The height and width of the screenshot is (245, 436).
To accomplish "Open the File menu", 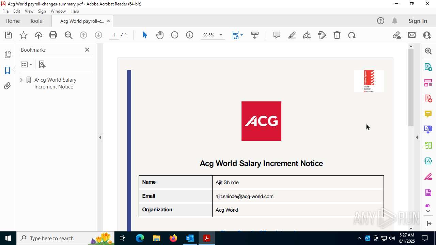I will (x=5, y=11).
